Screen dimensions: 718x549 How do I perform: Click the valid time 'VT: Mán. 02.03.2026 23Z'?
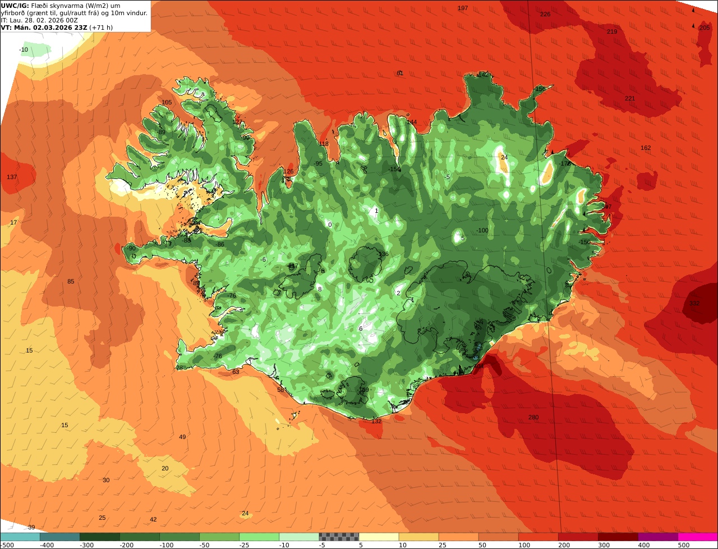pyautogui.click(x=44, y=28)
